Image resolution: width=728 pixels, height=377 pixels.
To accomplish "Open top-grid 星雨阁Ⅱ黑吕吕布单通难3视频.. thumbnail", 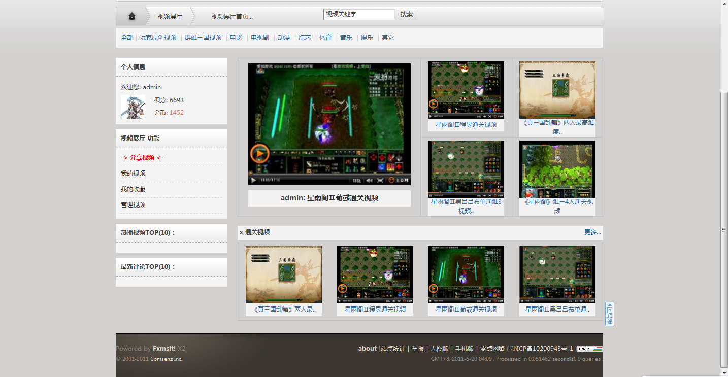I will pyautogui.click(x=466, y=169).
